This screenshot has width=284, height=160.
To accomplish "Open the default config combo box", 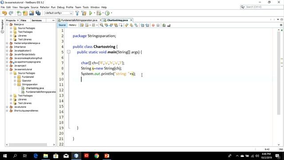I will click(59, 13).
